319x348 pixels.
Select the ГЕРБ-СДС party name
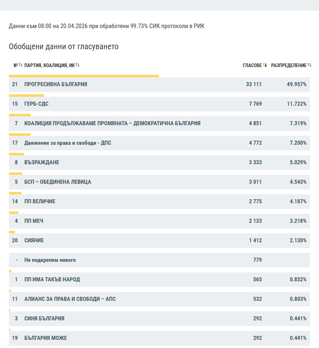pos(36,104)
